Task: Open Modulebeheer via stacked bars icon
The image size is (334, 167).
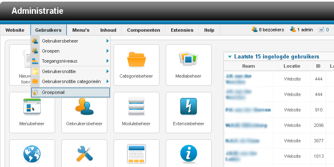Action: pos(137,106)
